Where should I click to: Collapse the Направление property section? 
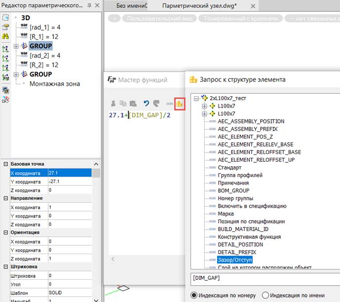click(6, 198)
